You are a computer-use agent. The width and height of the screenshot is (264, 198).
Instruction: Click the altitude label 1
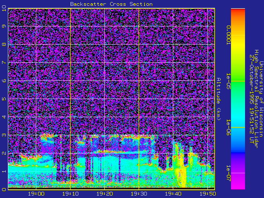click(4, 172)
